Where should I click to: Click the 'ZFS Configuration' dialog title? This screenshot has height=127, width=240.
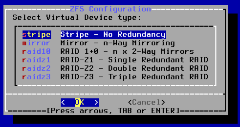[x=110, y=9]
